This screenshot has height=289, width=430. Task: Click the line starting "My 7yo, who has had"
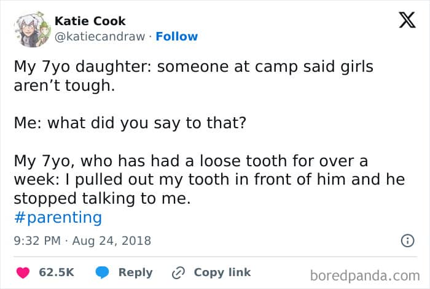pos(191,162)
